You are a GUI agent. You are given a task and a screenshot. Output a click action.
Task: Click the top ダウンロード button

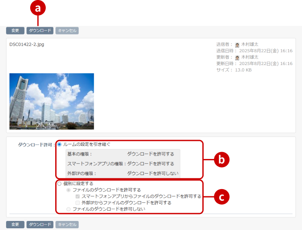click(x=40, y=31)
